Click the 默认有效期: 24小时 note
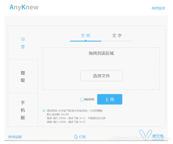Image resolution: width=173 pixels, height=144 pixels. click(58, 114)
